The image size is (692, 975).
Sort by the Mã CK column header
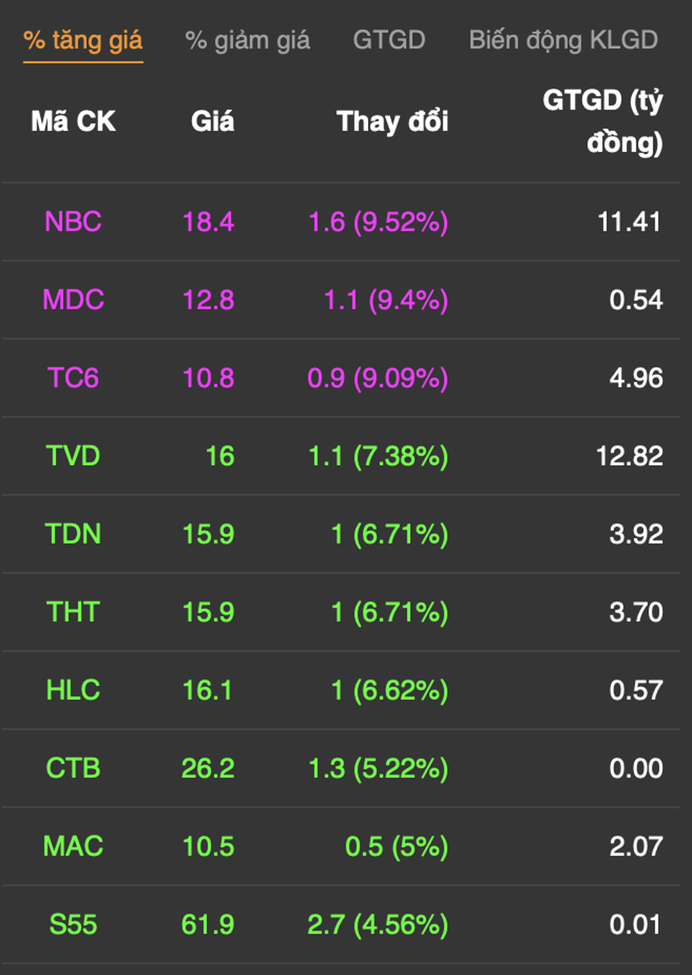pos(73,122)
